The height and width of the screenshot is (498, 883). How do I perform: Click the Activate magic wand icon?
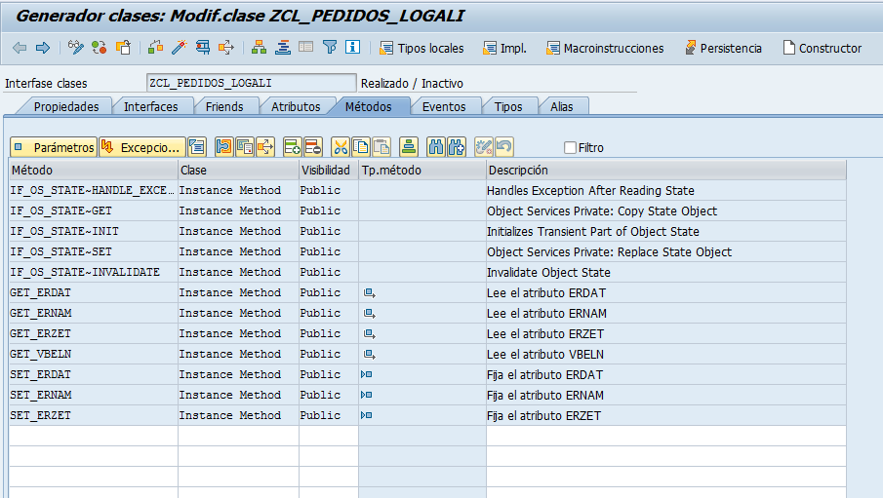pos(180,48)
